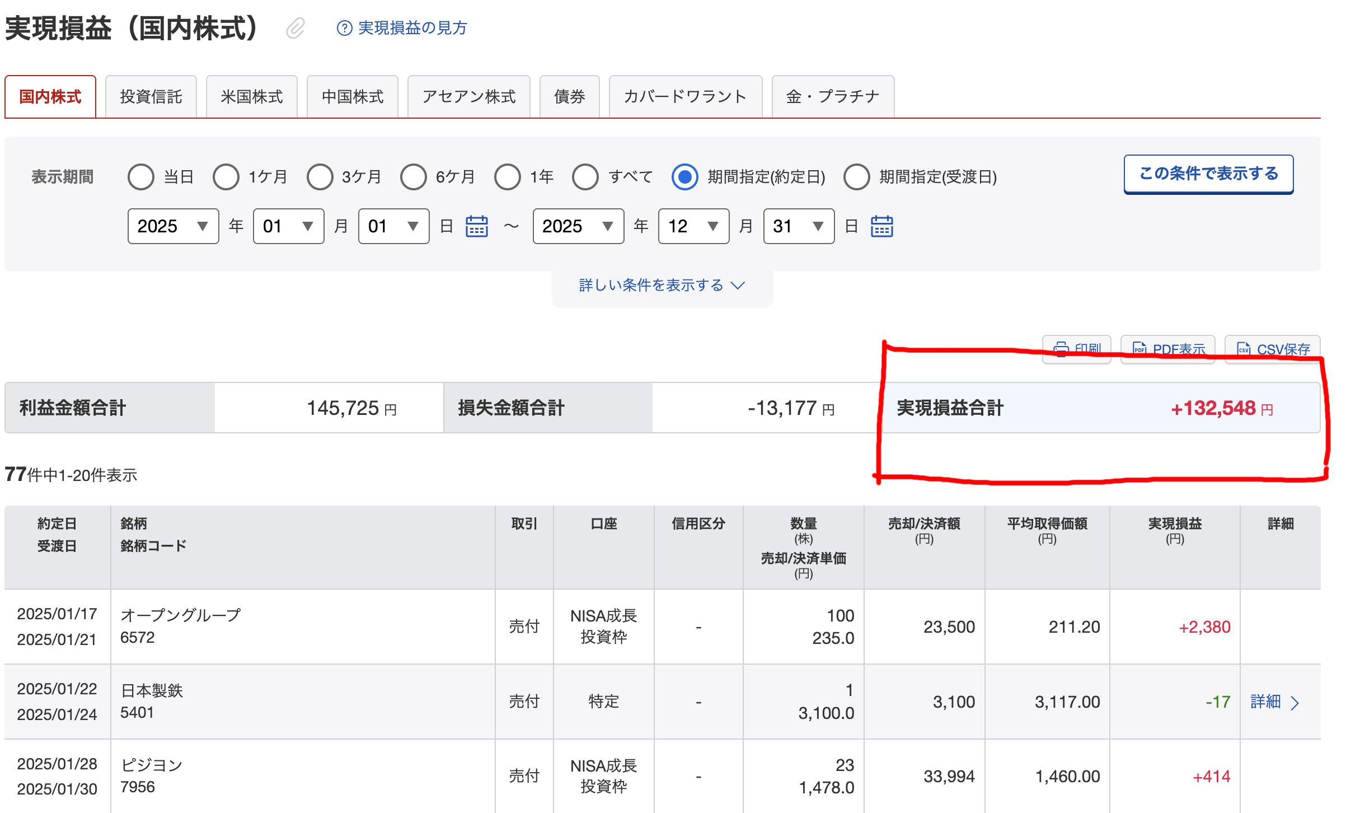Open the start date calendar picker icon

(477, 227)
